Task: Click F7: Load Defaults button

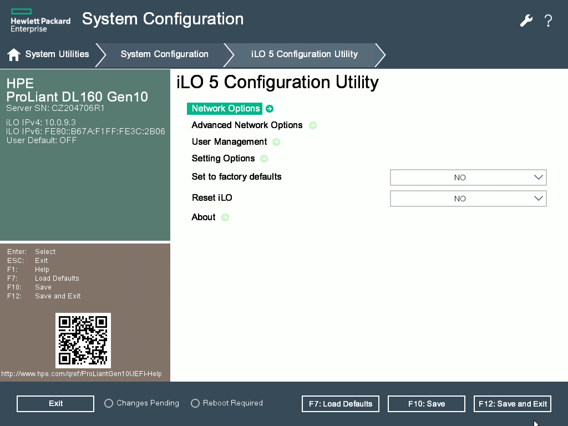Action: [341, 404]
